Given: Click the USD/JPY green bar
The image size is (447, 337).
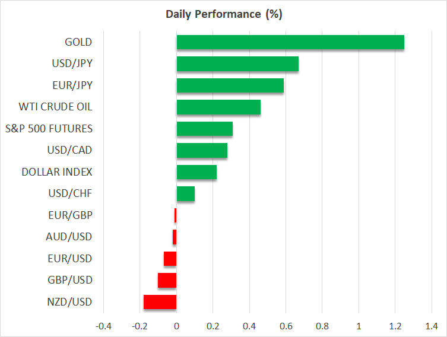Looking at the screenshot, I should pyautogui.click(x=237, y=64).
